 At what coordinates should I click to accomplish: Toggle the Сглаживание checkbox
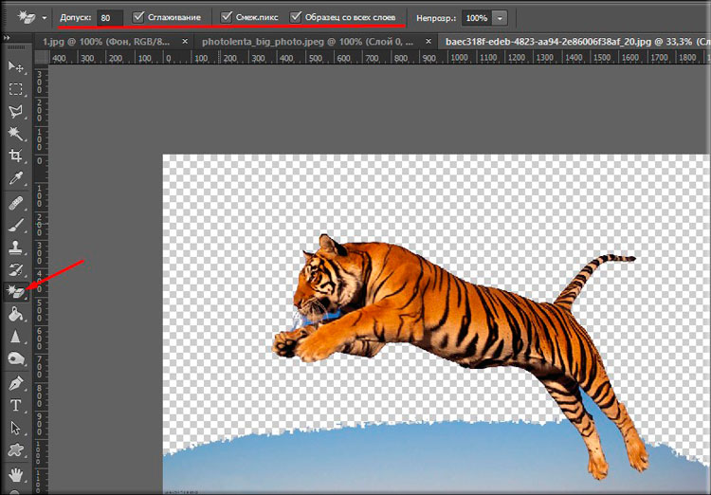pos(139,18)
